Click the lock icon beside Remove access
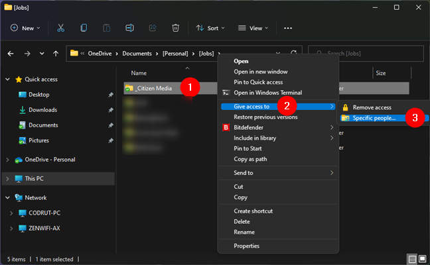 tap(345, 107)
